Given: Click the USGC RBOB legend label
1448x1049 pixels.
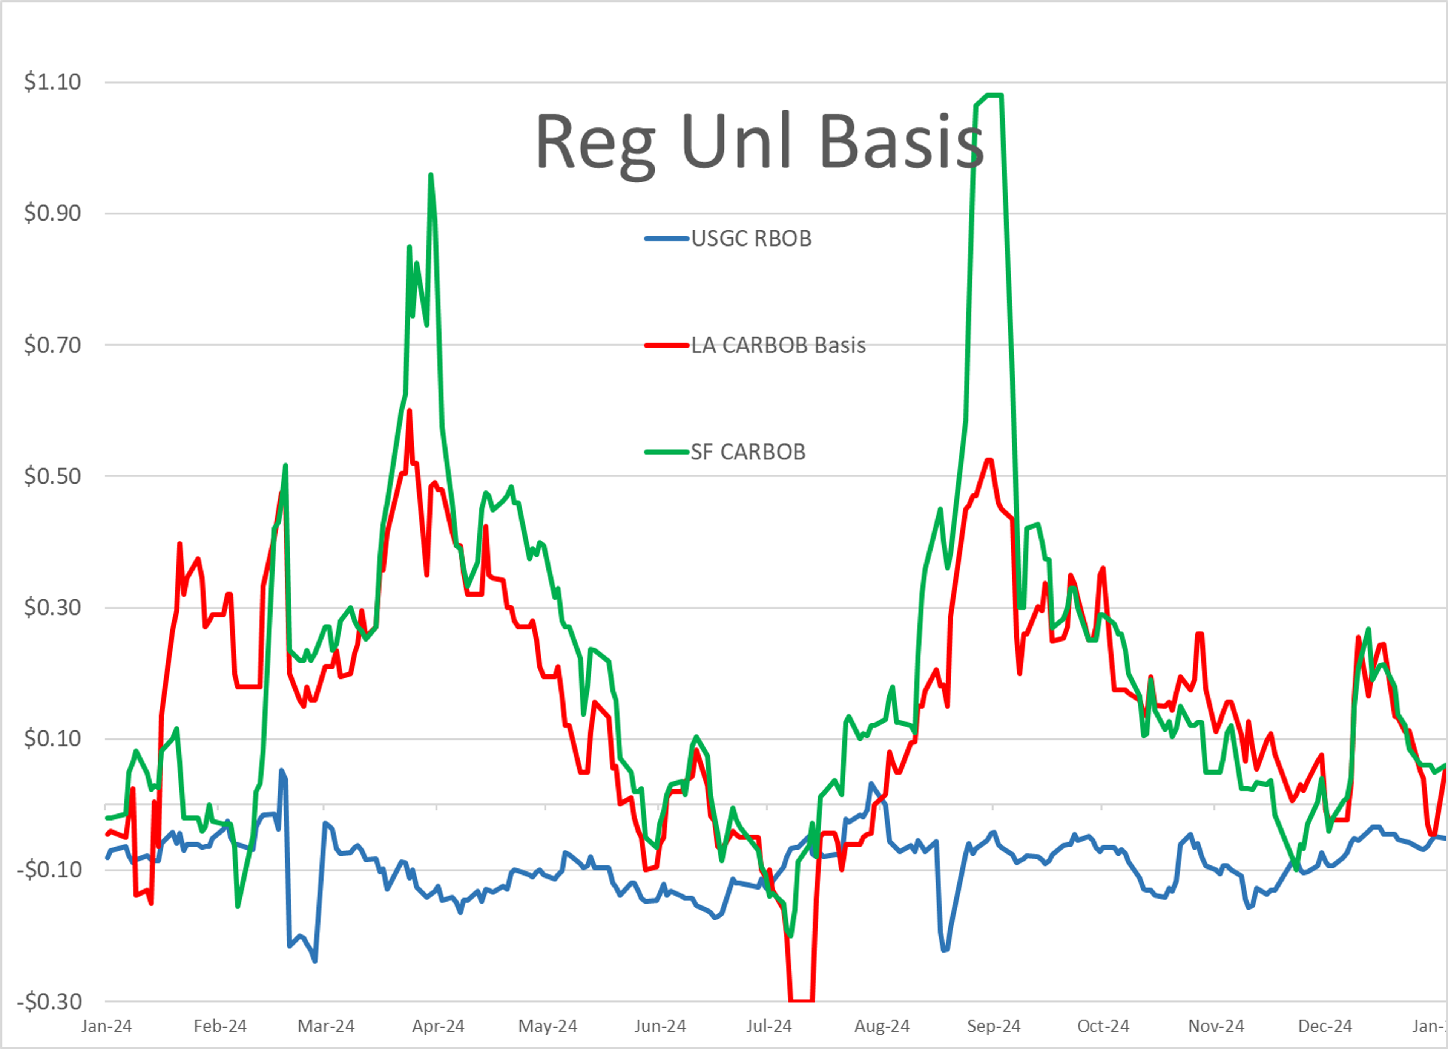Looking at the screenshot, I should (752, 239).
